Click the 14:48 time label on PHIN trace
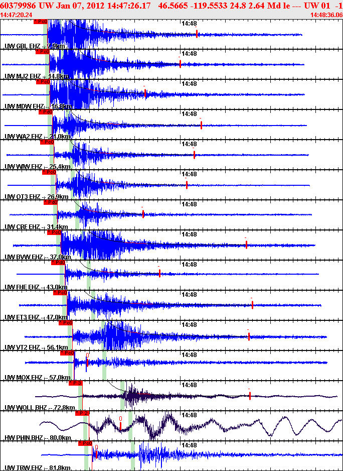The height and width of the screenshot is (471, 343). pyautogui.click(x=189, y=415)
